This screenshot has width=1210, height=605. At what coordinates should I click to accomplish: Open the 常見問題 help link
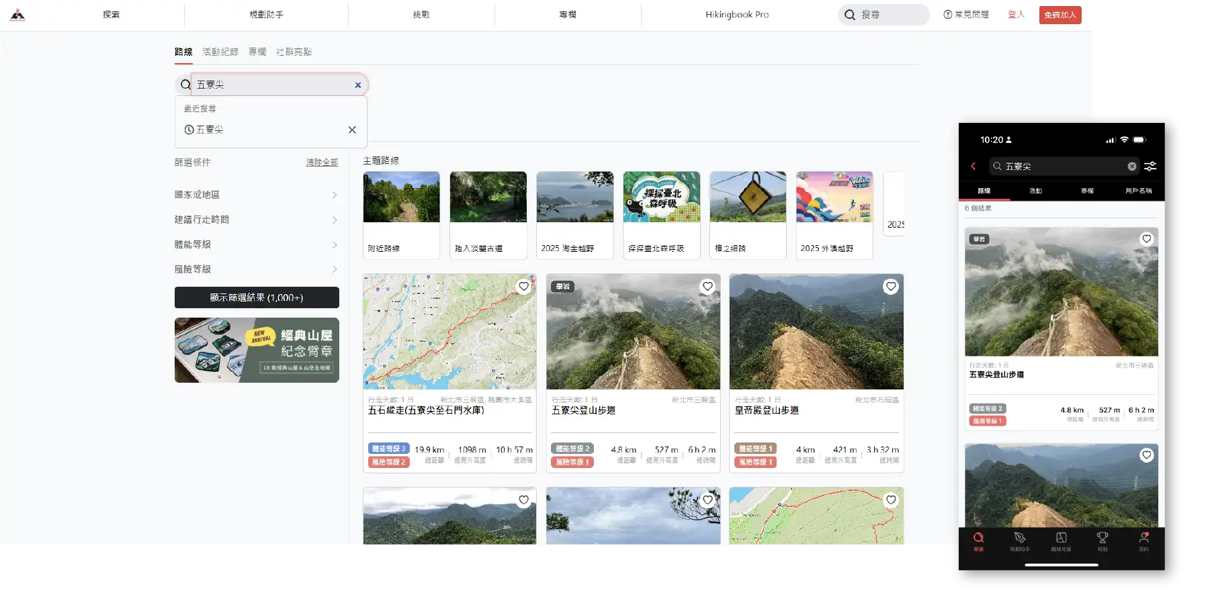966,15
